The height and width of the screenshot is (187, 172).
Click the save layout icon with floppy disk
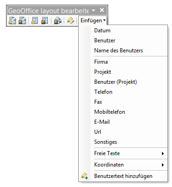(x=22, y=20)
